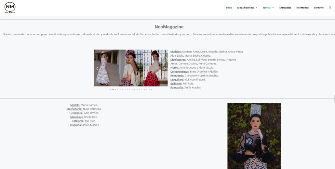Open the Inicio menu item
The width and height of the screenshot is (335, 169).
tap(229, 8)
